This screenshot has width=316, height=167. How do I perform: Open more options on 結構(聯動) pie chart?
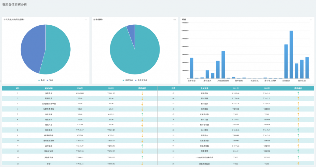click(175, 20)
